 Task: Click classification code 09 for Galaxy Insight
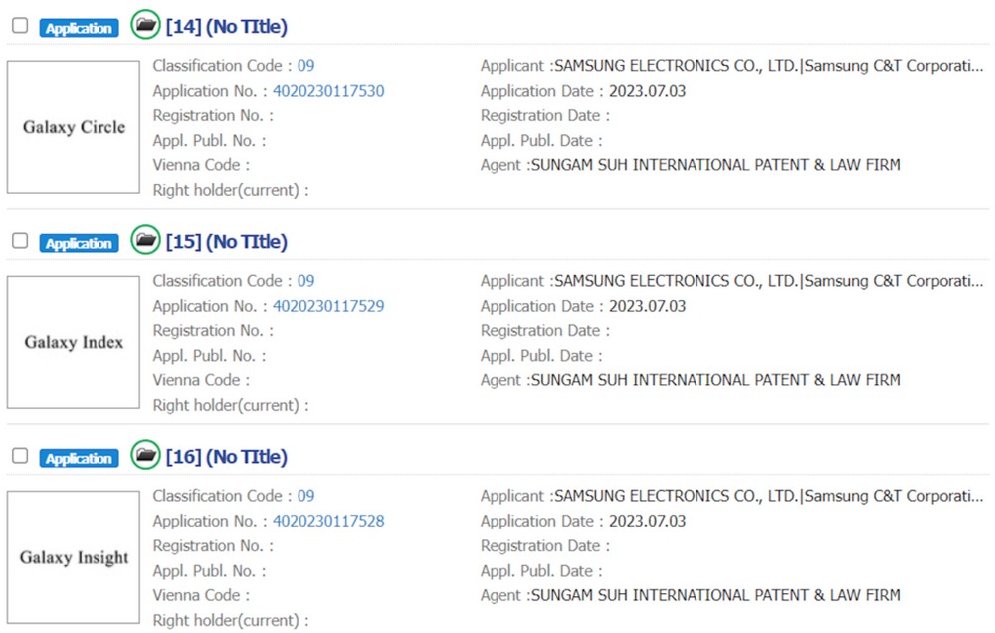305,496
